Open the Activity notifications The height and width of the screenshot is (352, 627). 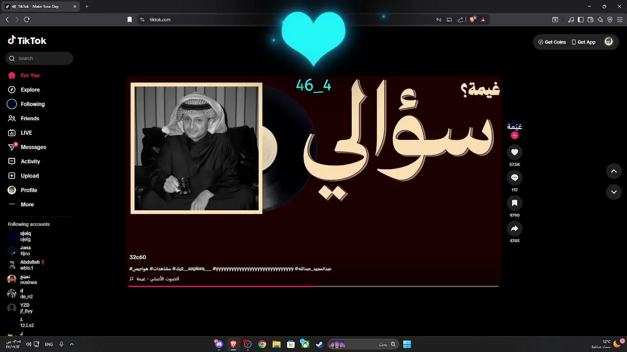24,161
